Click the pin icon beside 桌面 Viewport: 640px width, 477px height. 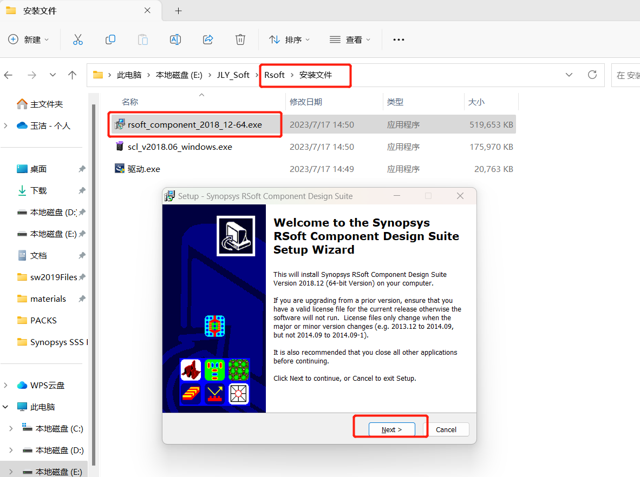82,169
